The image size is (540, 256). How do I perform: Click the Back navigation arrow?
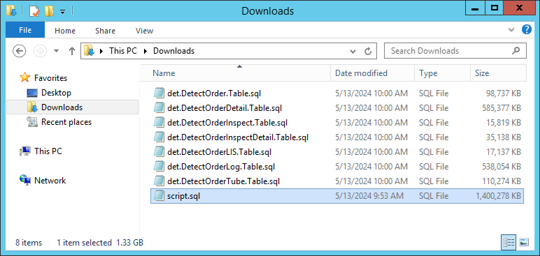[20, 51]
